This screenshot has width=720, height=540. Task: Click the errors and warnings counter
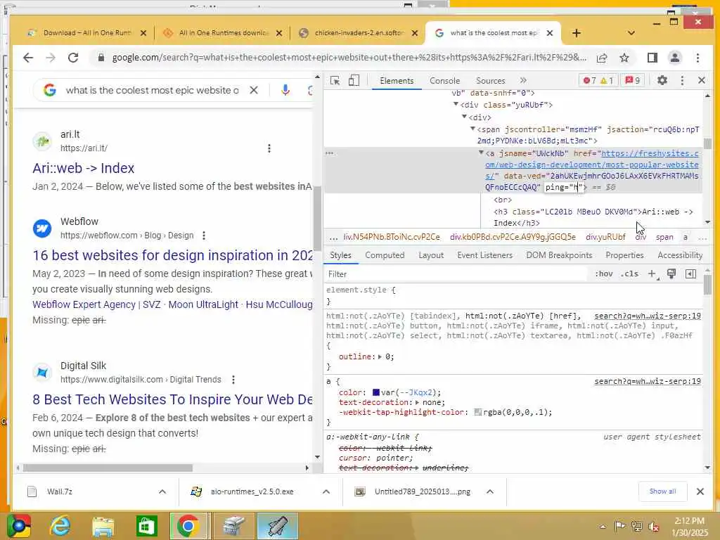[x=598, y=80]
